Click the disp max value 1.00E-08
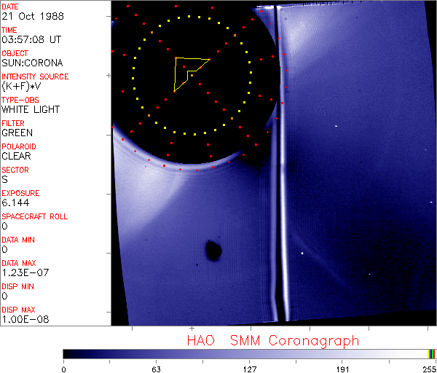Screen dimensions: 437x373 (x=25, y=319)
